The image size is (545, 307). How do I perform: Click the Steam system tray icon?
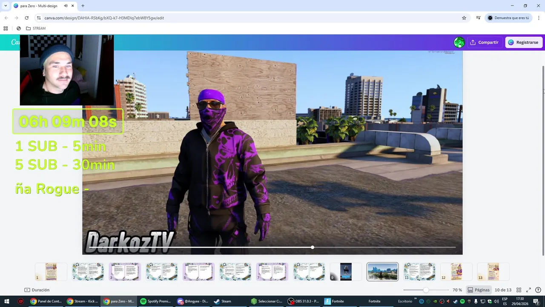click(x=455, y=301)
